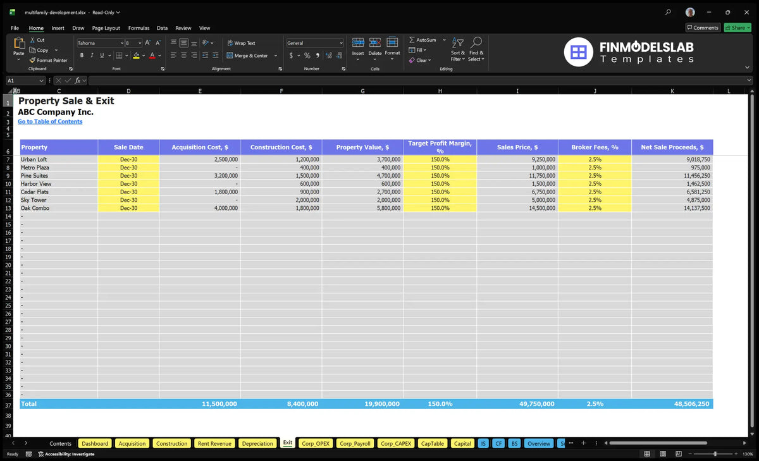Viewport: 759px width, 461px height.
Task: Click the Delete cells icon
Action: click(375, 42)
